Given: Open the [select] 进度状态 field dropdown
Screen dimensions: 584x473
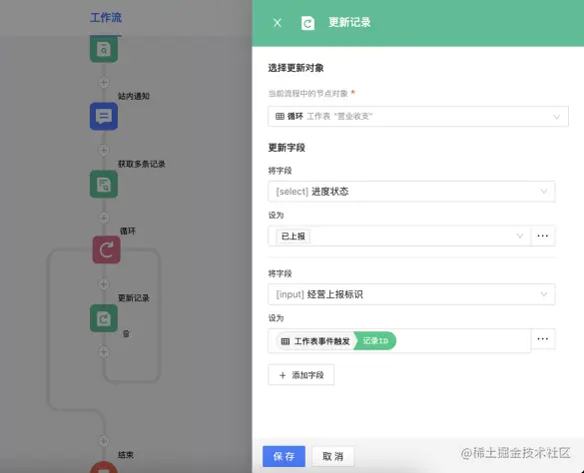Looking at the screenshot, I should 411,192.
